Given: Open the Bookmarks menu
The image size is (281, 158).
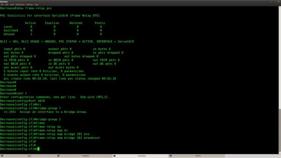Looking at the screenshot, I should (x=20, y=5).
